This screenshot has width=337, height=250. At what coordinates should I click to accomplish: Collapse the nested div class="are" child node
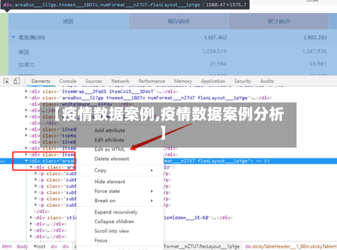tap(31, 167)
